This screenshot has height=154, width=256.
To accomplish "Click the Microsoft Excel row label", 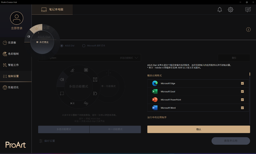I will point(168,91).
